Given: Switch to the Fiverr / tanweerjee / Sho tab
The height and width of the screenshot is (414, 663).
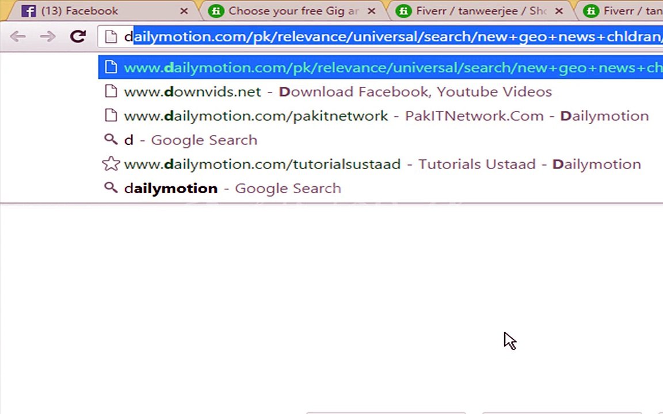Looking at the screenshot, I should (481, 11).
